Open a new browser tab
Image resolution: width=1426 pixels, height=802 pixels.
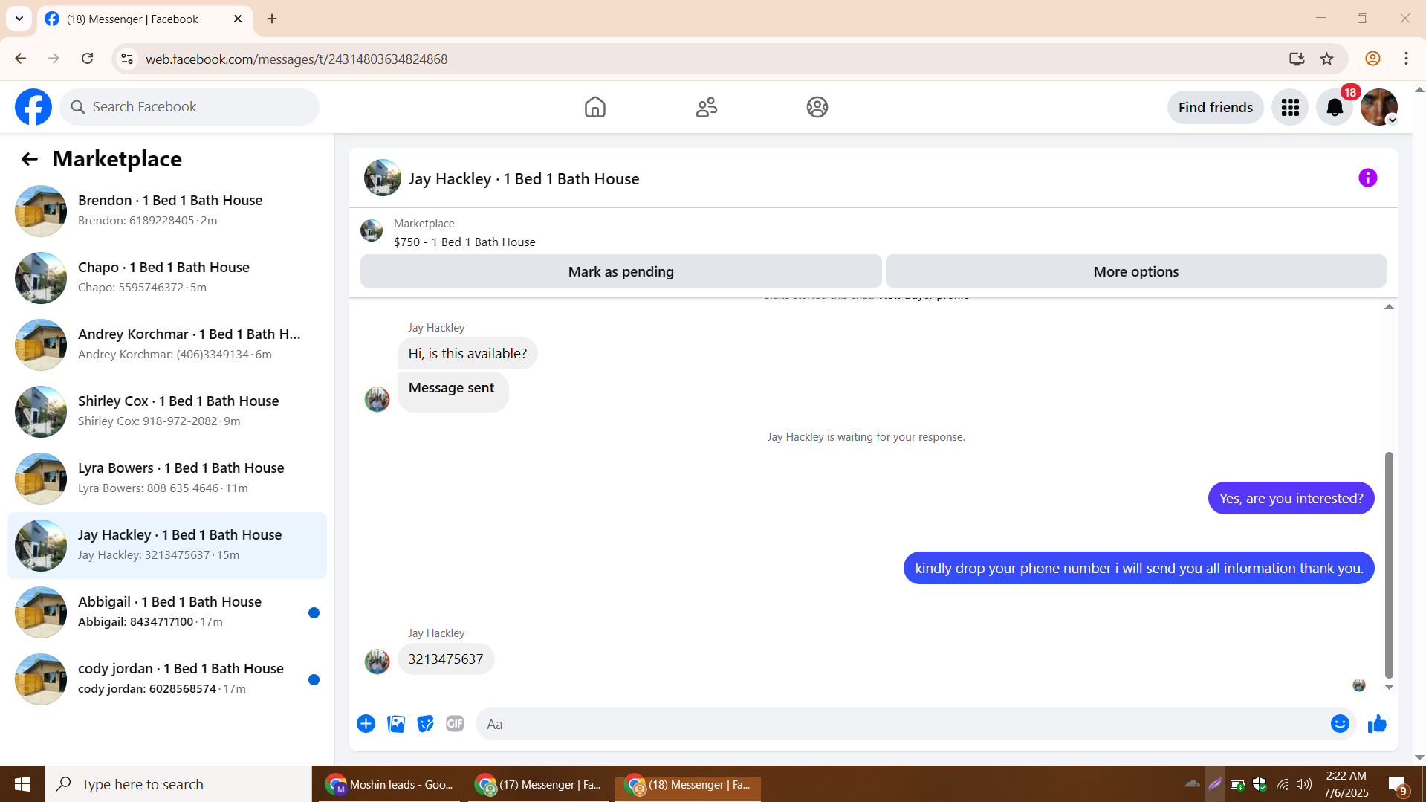[272, 19]
